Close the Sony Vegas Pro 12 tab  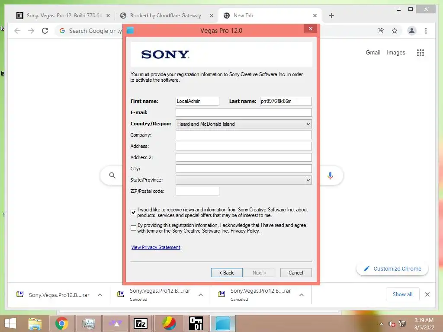pos(108,16)
